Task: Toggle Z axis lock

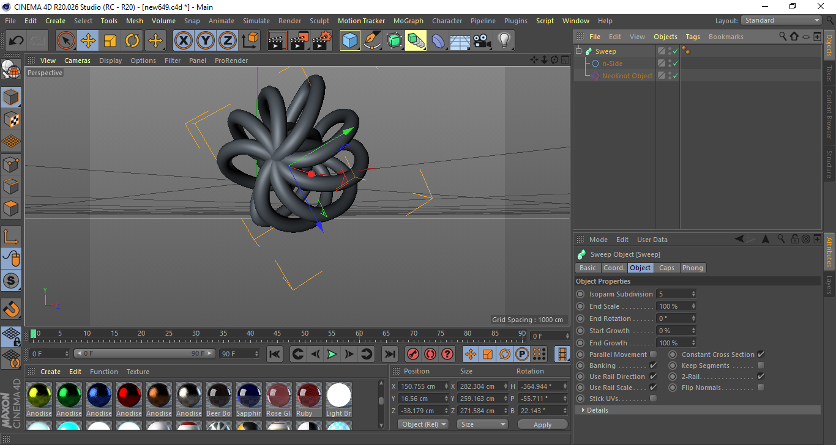Action: click(x=227, y=41)
